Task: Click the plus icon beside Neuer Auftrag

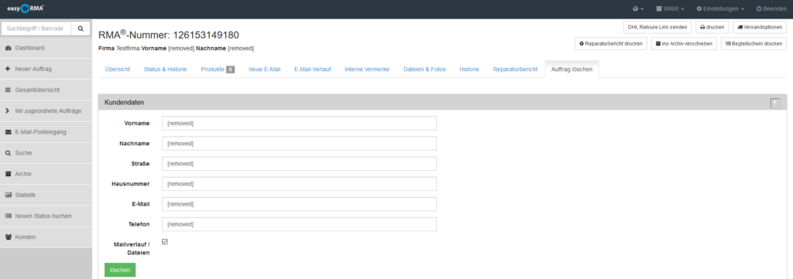Action: (x=8, y=69)
